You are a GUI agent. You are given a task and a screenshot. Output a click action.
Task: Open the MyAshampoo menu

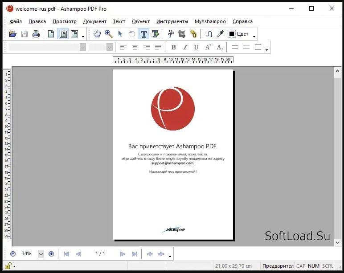click(210, 21)
